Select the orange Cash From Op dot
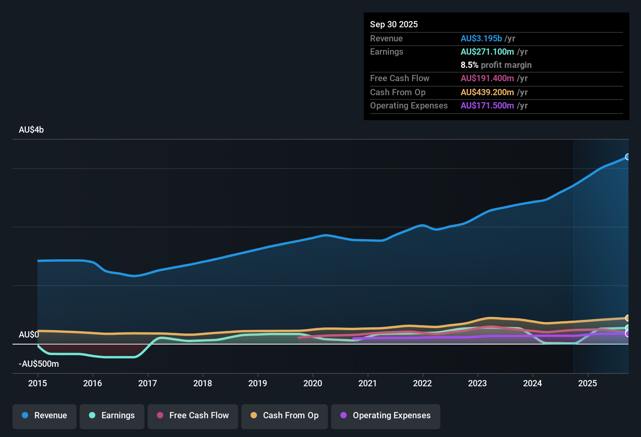Image resolution: width=641 pixels, height=437 pixels. [x=253, y=416]
